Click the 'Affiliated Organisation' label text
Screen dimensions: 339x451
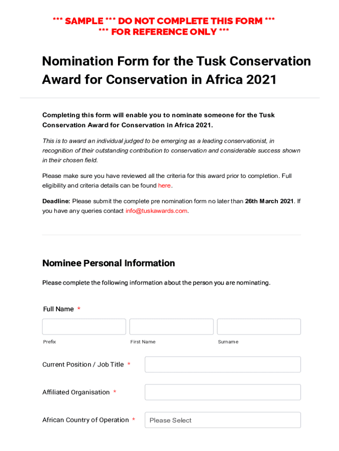click(x=76, y=392)
